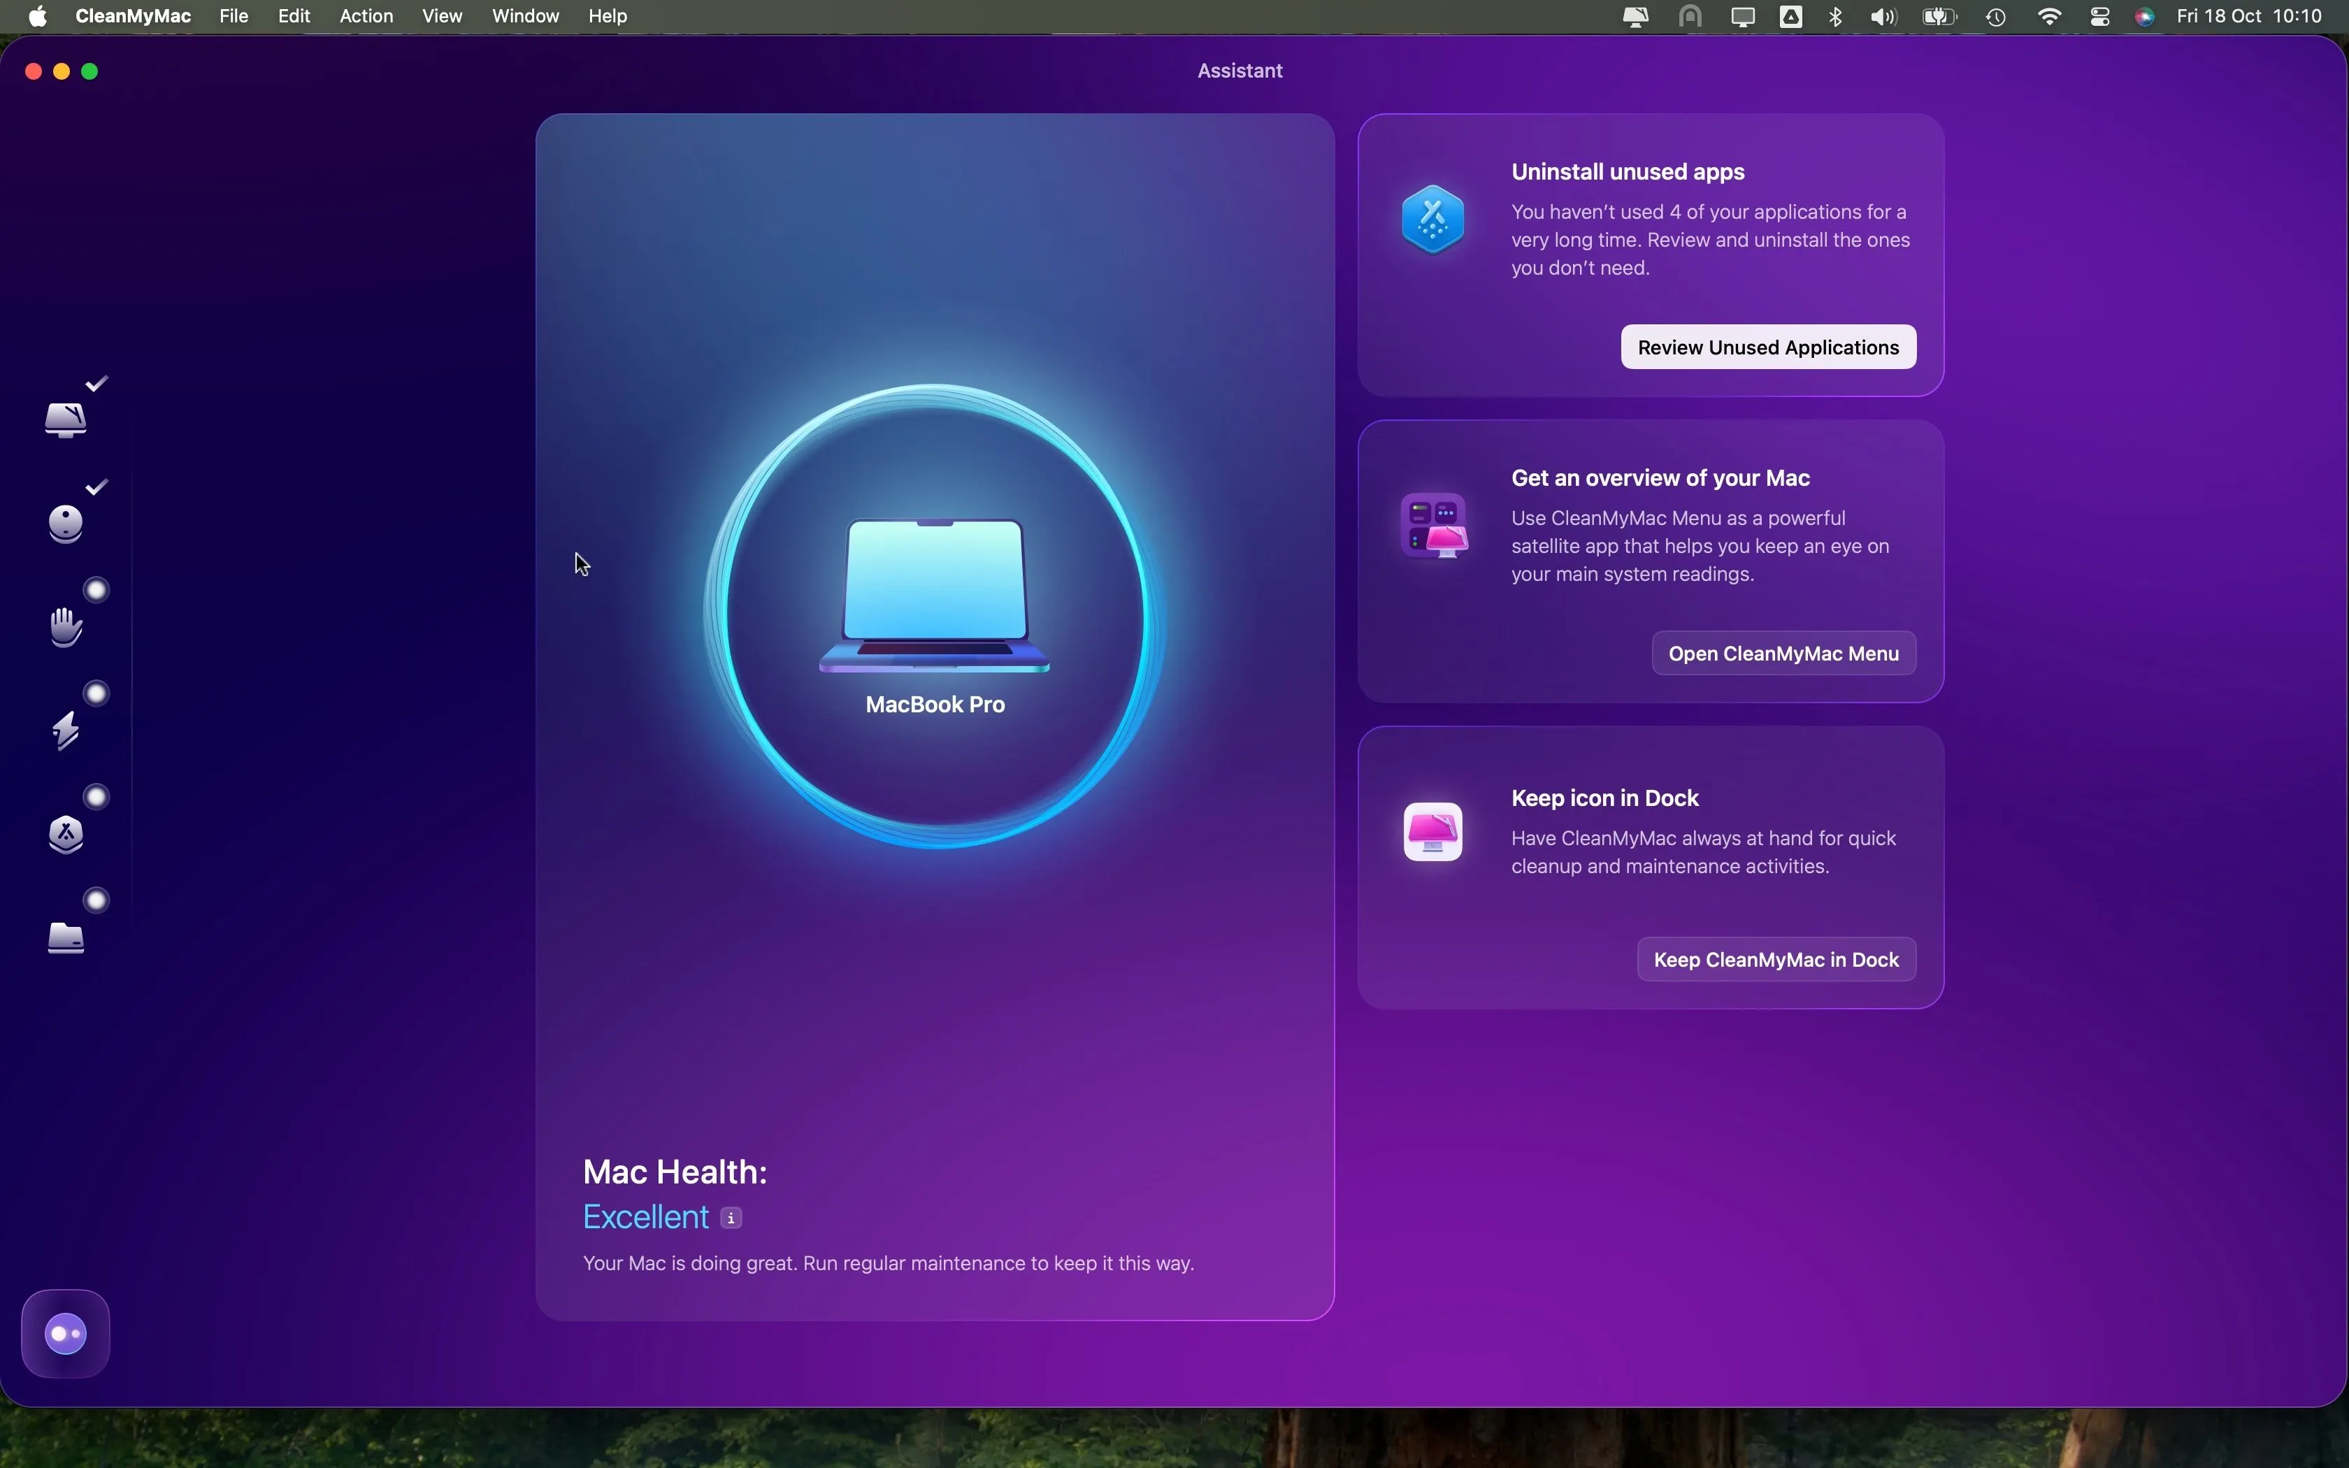
Task: Click the Assistant button at bottom left
Action: click(x=66, y=1333)
